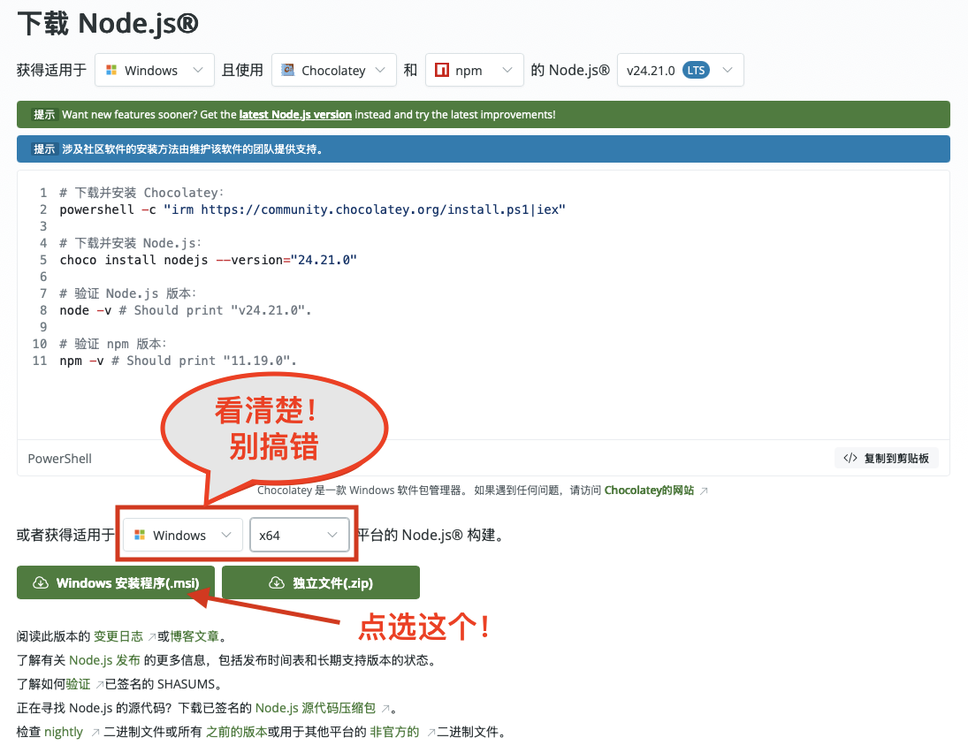
Task: Expand chevron of the x64 dropdown
Action: (332, 535)
